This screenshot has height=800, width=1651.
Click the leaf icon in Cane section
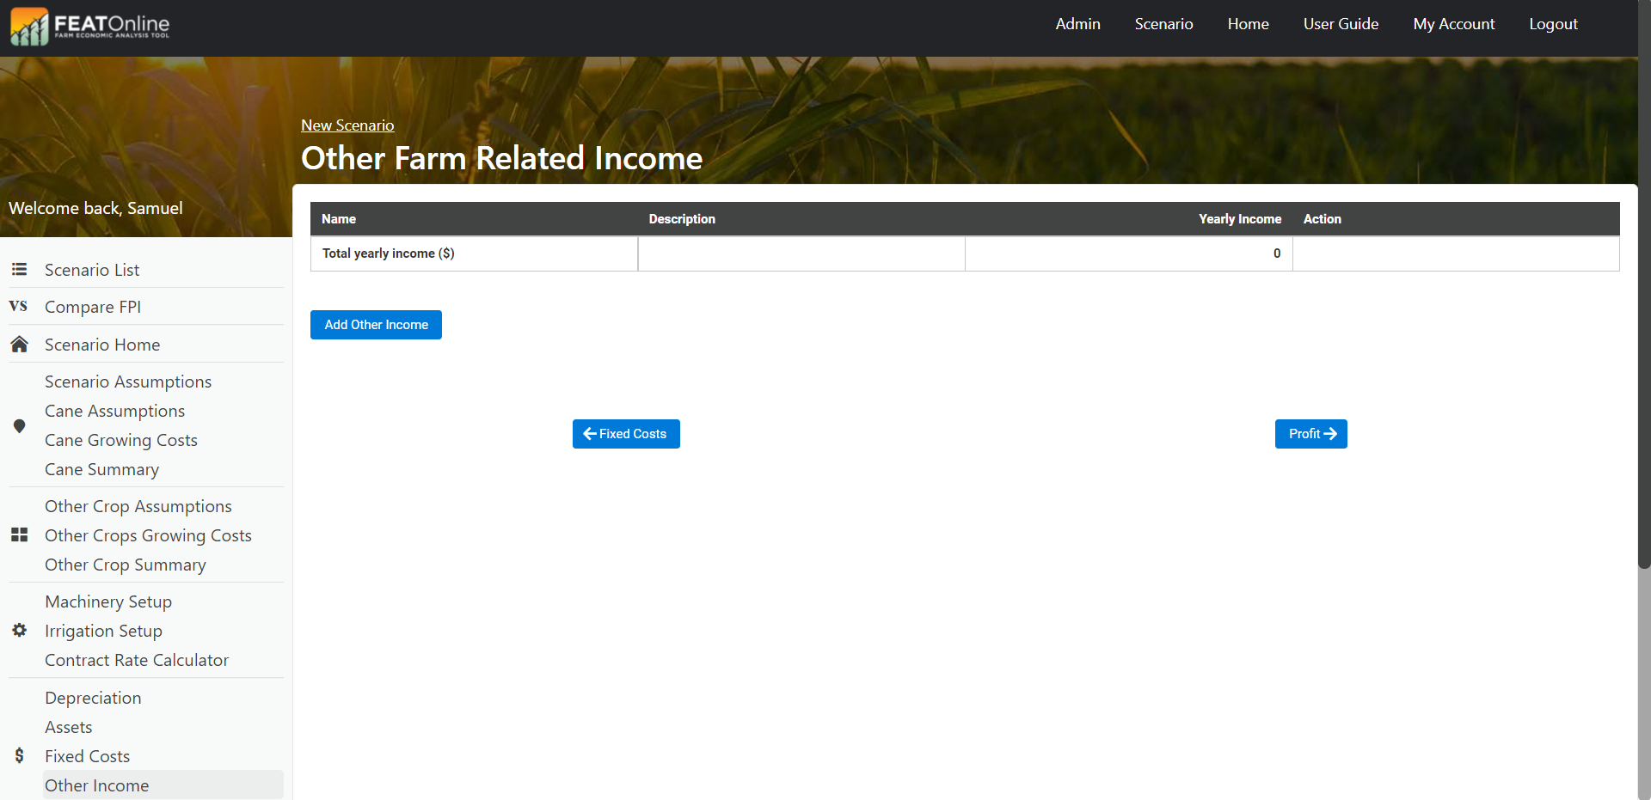[19, 426]
